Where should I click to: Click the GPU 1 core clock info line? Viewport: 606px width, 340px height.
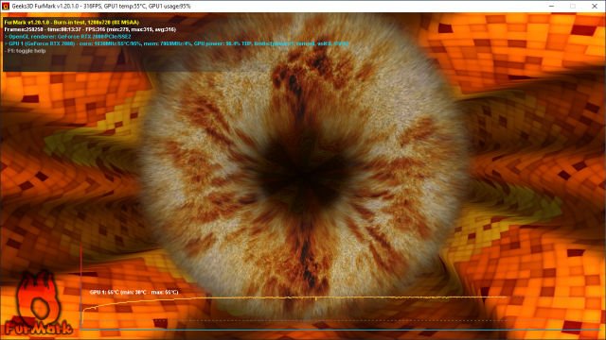coord(177,43)
